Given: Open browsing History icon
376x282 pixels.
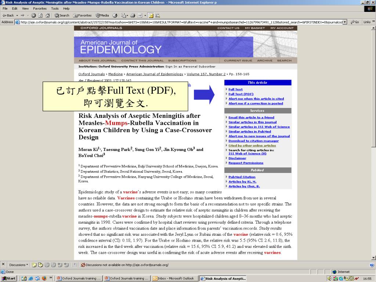Looking at the screenshot, I should point(115,15).
